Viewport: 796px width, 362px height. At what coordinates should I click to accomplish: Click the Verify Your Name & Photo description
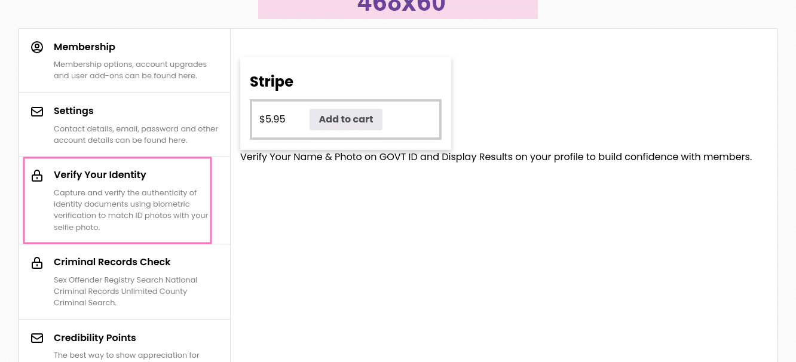[x=496, y=157]
